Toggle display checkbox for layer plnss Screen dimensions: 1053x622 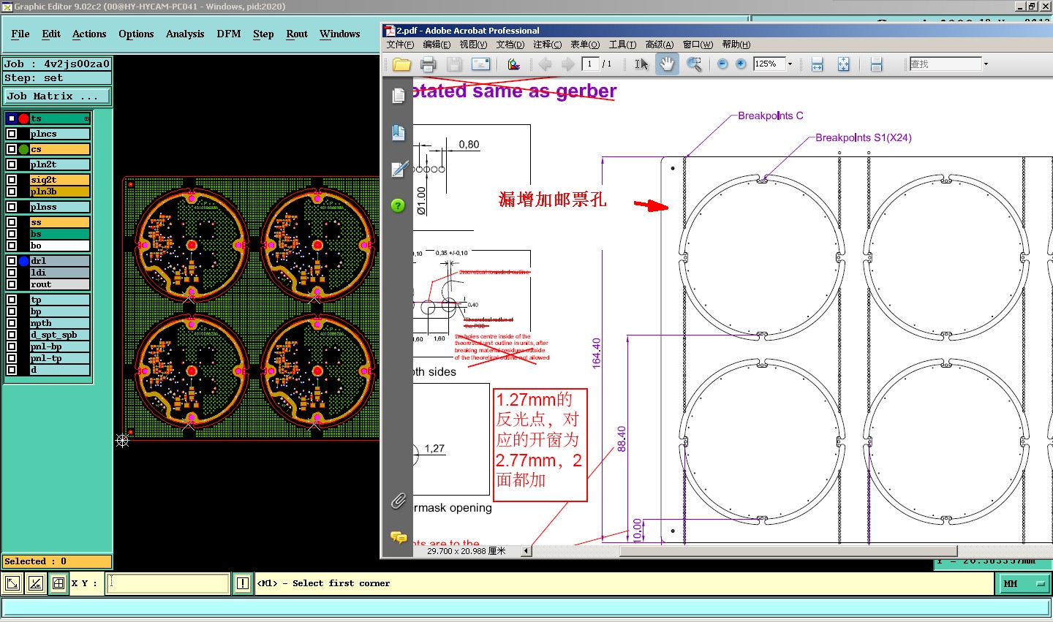[x=12, y=207]
